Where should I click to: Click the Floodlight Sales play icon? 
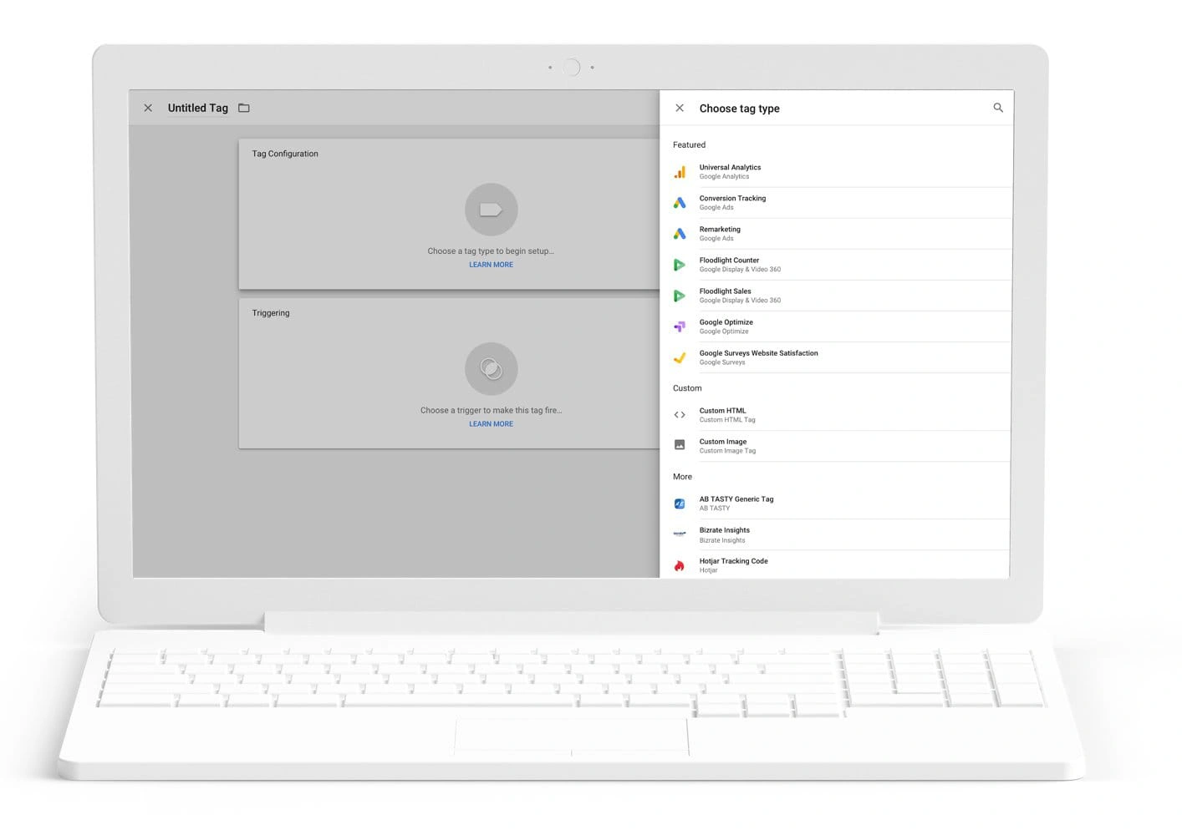click(x=680, y=296)
